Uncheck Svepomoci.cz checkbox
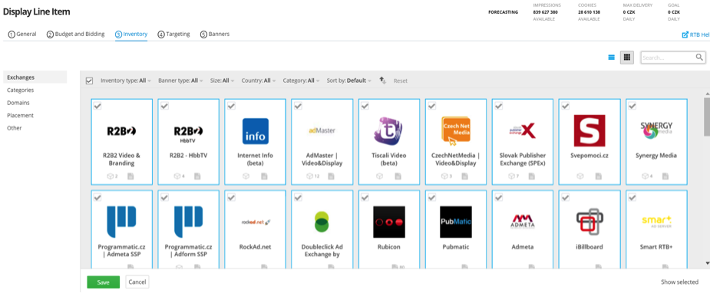This screenshot has height=293, width=710. tap(566, 106)
